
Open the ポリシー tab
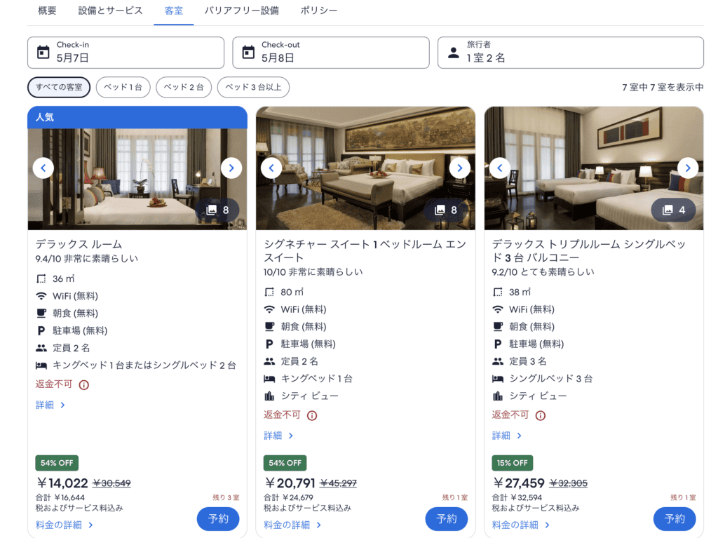pyautogui.click(x=320, y=11)
